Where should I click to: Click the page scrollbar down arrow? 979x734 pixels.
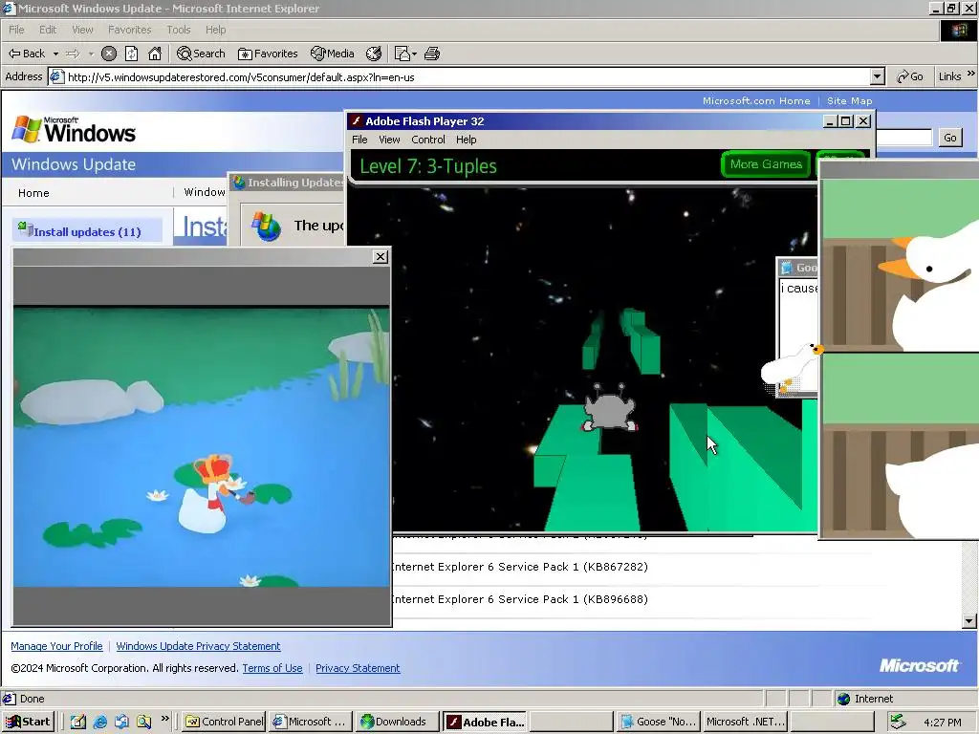coord(969,621)
